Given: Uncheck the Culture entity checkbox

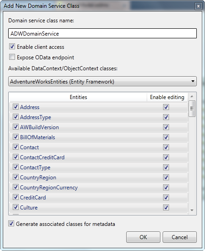Looking at the screenshot, I should coord(15,207).
